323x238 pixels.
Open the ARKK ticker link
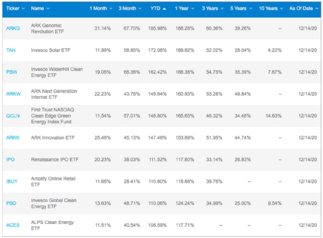[x=13, y=138]
